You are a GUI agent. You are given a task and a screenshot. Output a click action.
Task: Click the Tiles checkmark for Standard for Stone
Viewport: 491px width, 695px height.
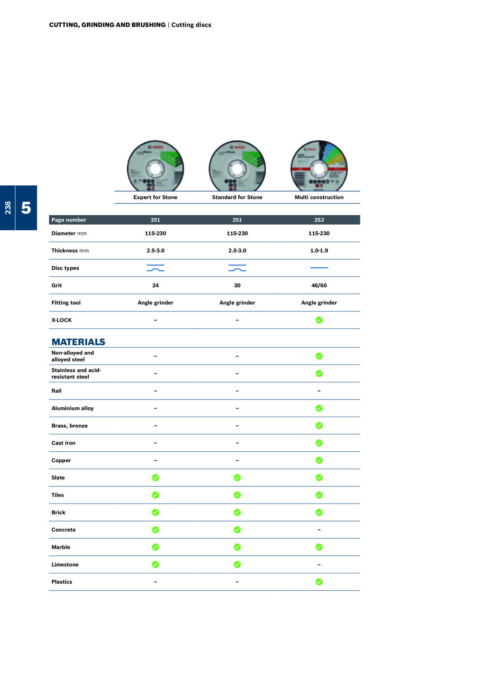click(x=237, y=495)
